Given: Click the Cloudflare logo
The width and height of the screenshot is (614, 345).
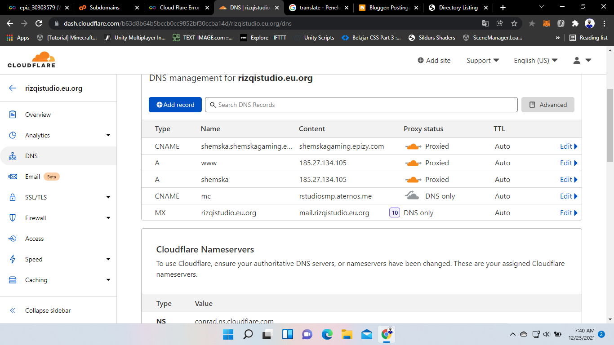Looking at the screenshot, I should (31, 60).
